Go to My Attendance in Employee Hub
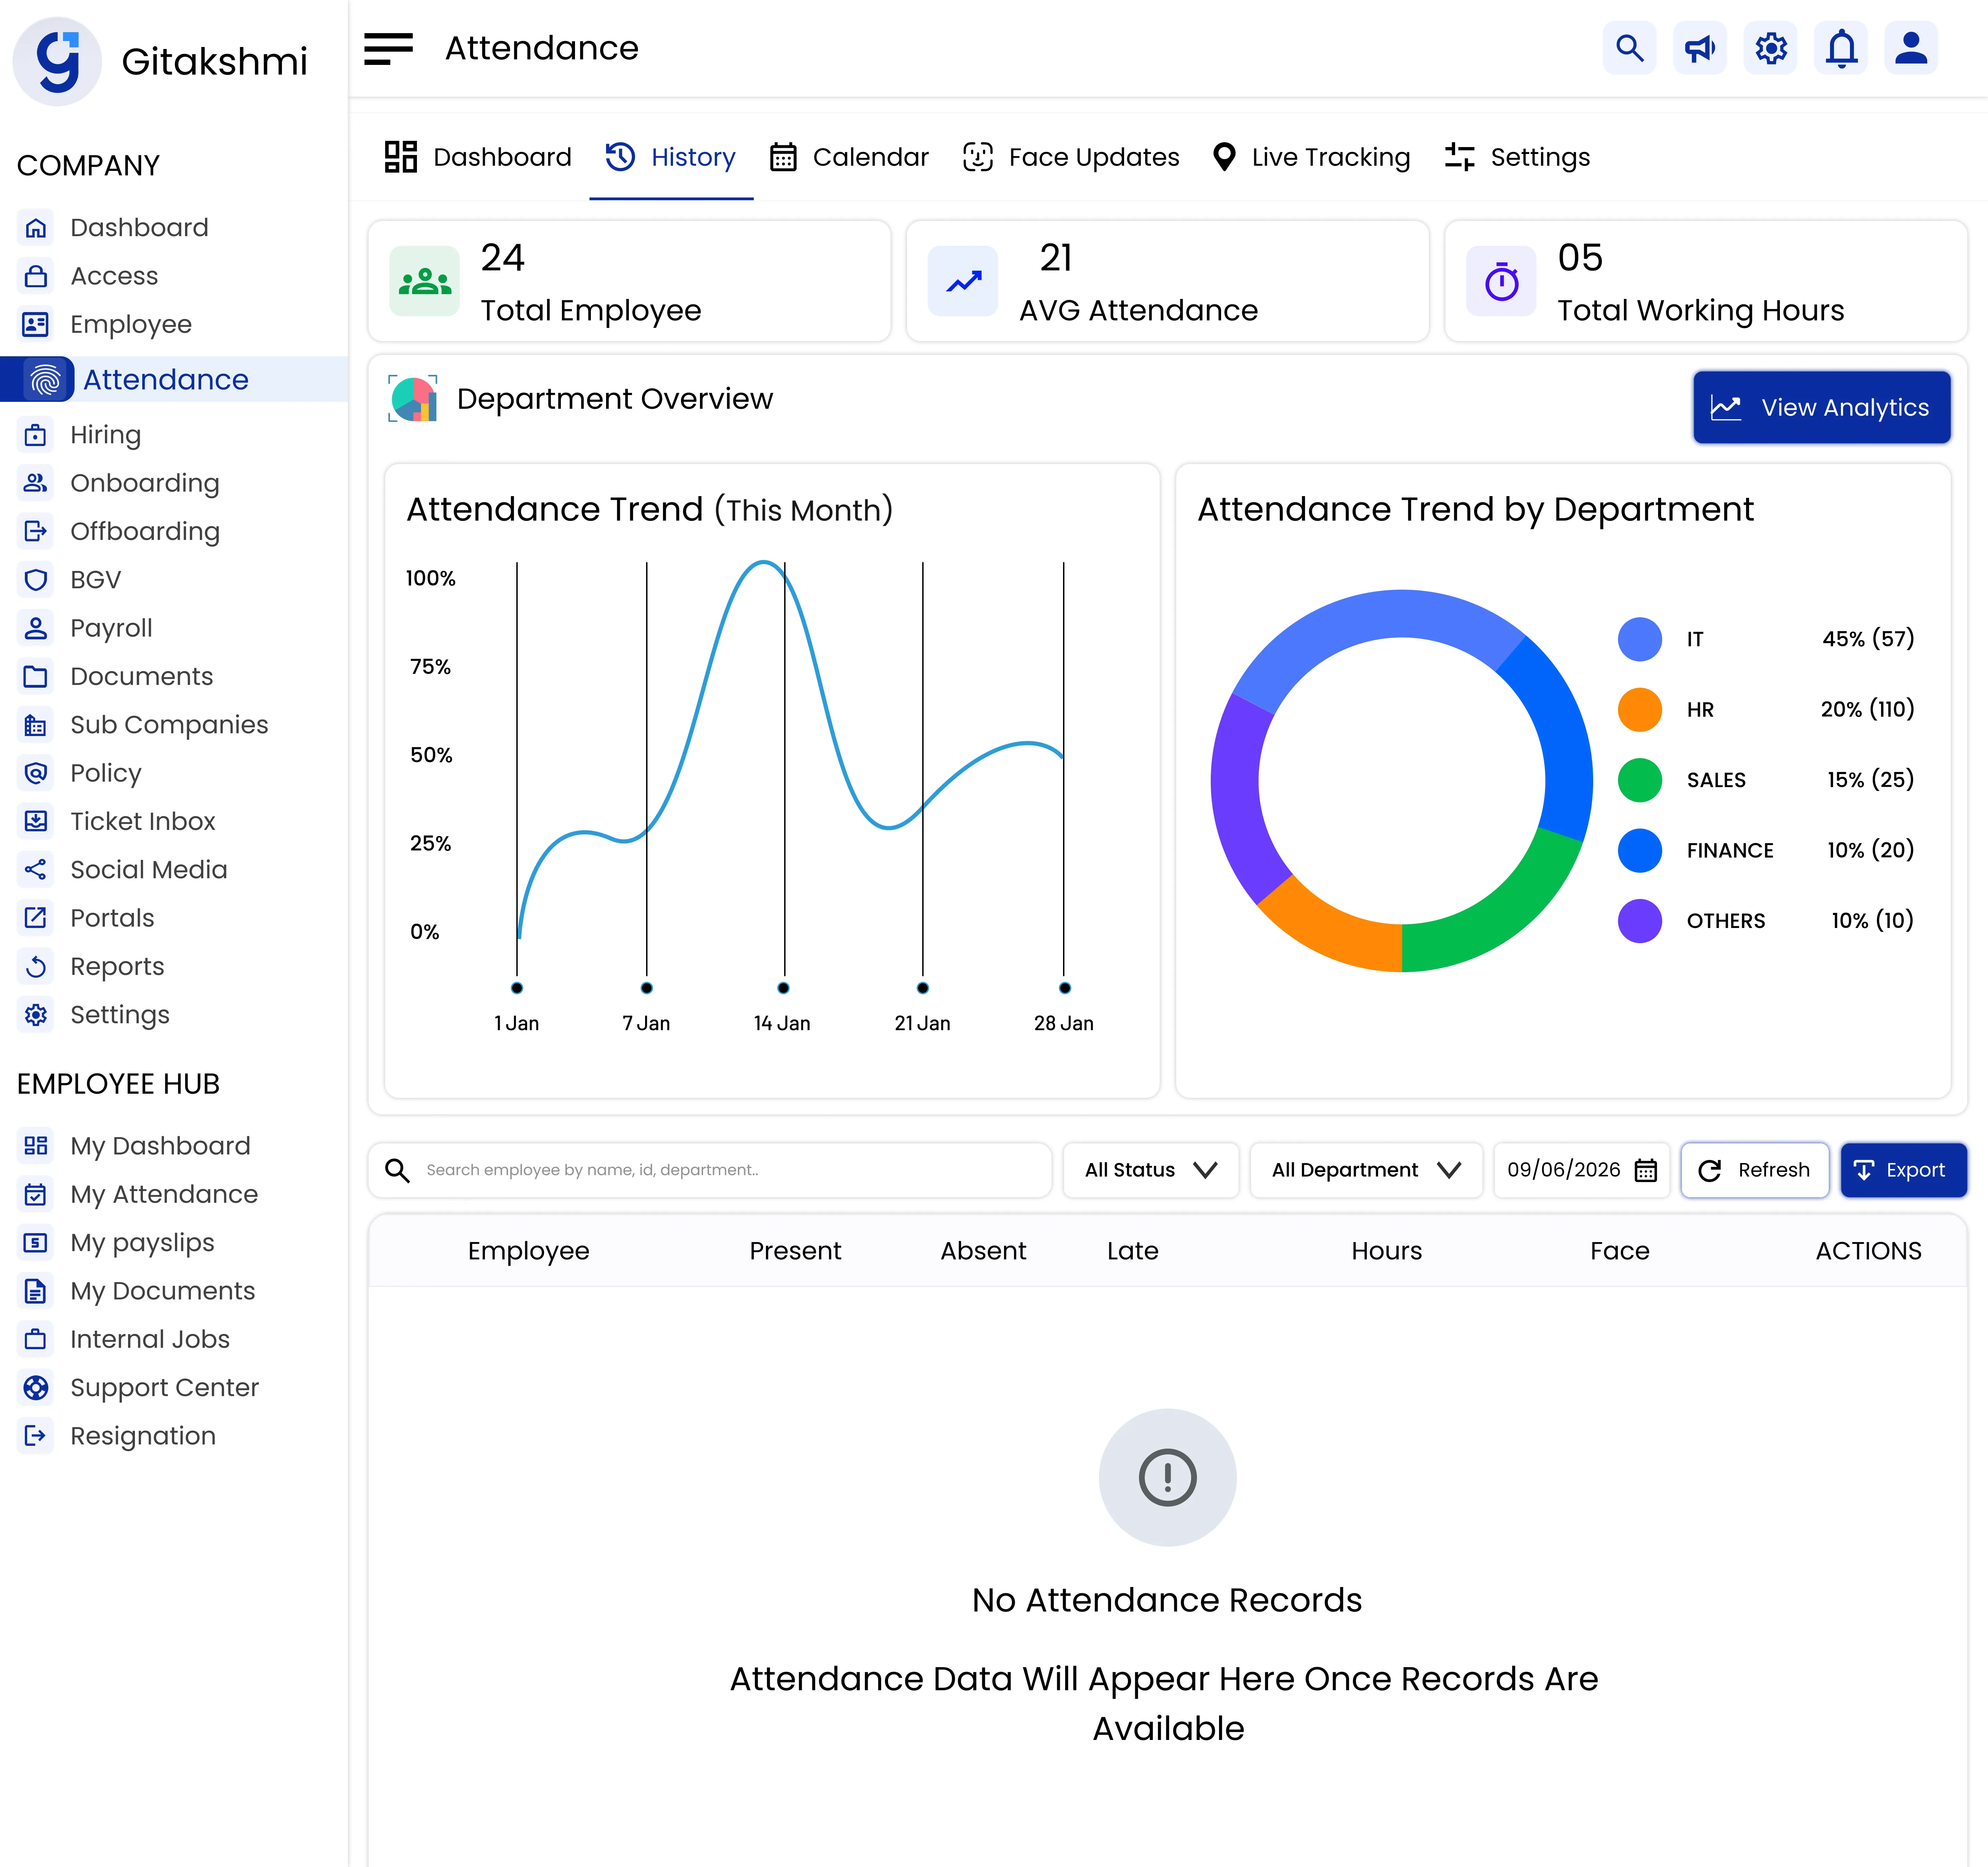This screenshot has height=1867, width=1988. pos(164,1195)
